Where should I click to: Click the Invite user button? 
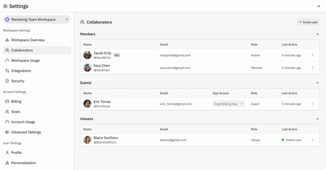pos(308,22)
